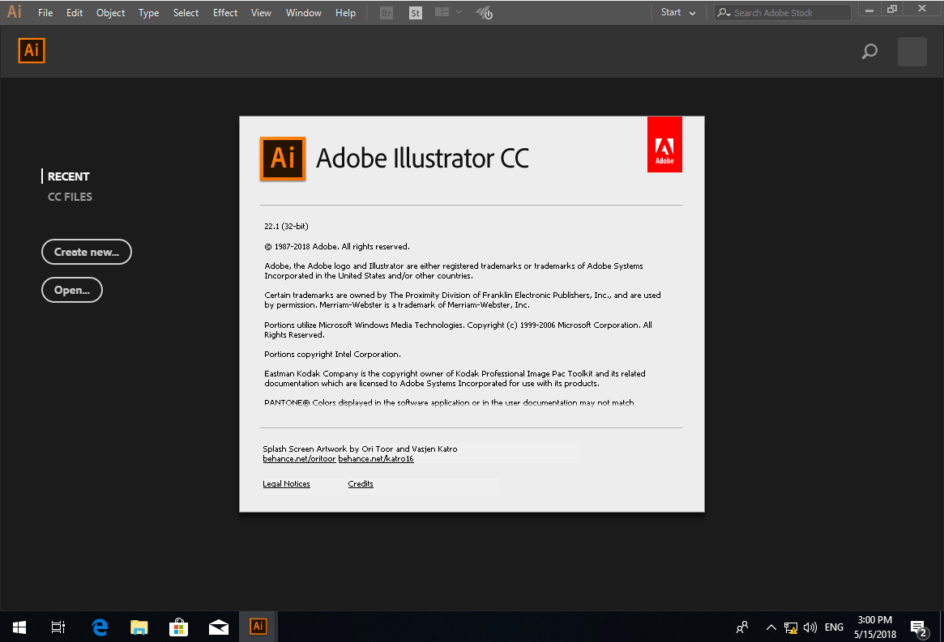Click the Go to Bridge icon
944x642 pixels.
point(387,13)
